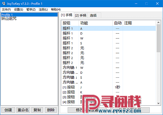Click the 注释 column header
163x115 pixels.
(x=139, y=23)
